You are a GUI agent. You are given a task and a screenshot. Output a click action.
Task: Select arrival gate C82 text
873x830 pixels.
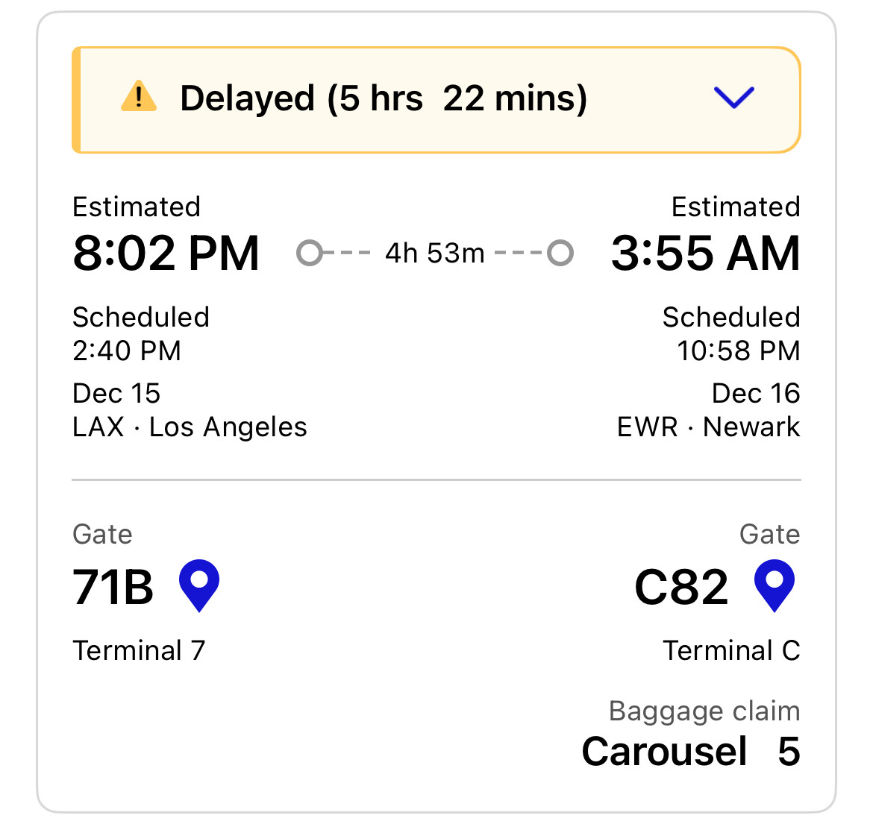tap(681, 587)
